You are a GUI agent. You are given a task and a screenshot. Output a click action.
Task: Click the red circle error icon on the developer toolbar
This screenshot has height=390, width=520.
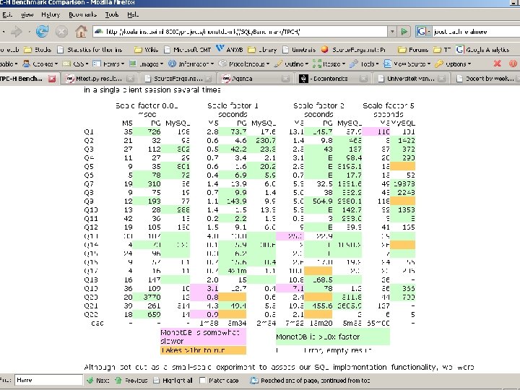(x=513, y=64)
